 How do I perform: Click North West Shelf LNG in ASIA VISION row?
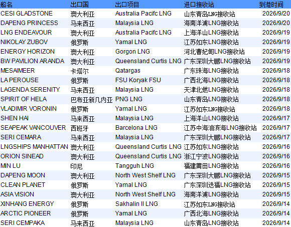click(x=145, y=194)
